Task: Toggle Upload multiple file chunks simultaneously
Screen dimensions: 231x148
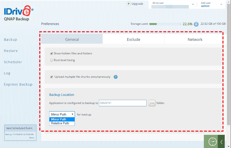Action: (x=51, y=77)
